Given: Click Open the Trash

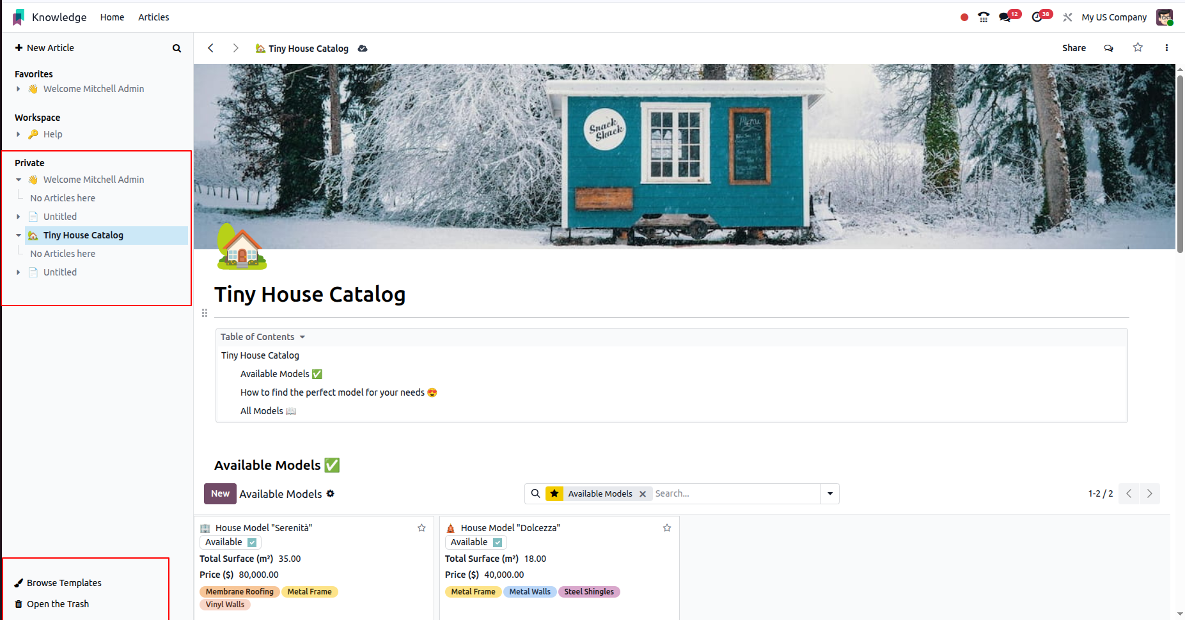Looking at the screenshot, I should [58, 604].
